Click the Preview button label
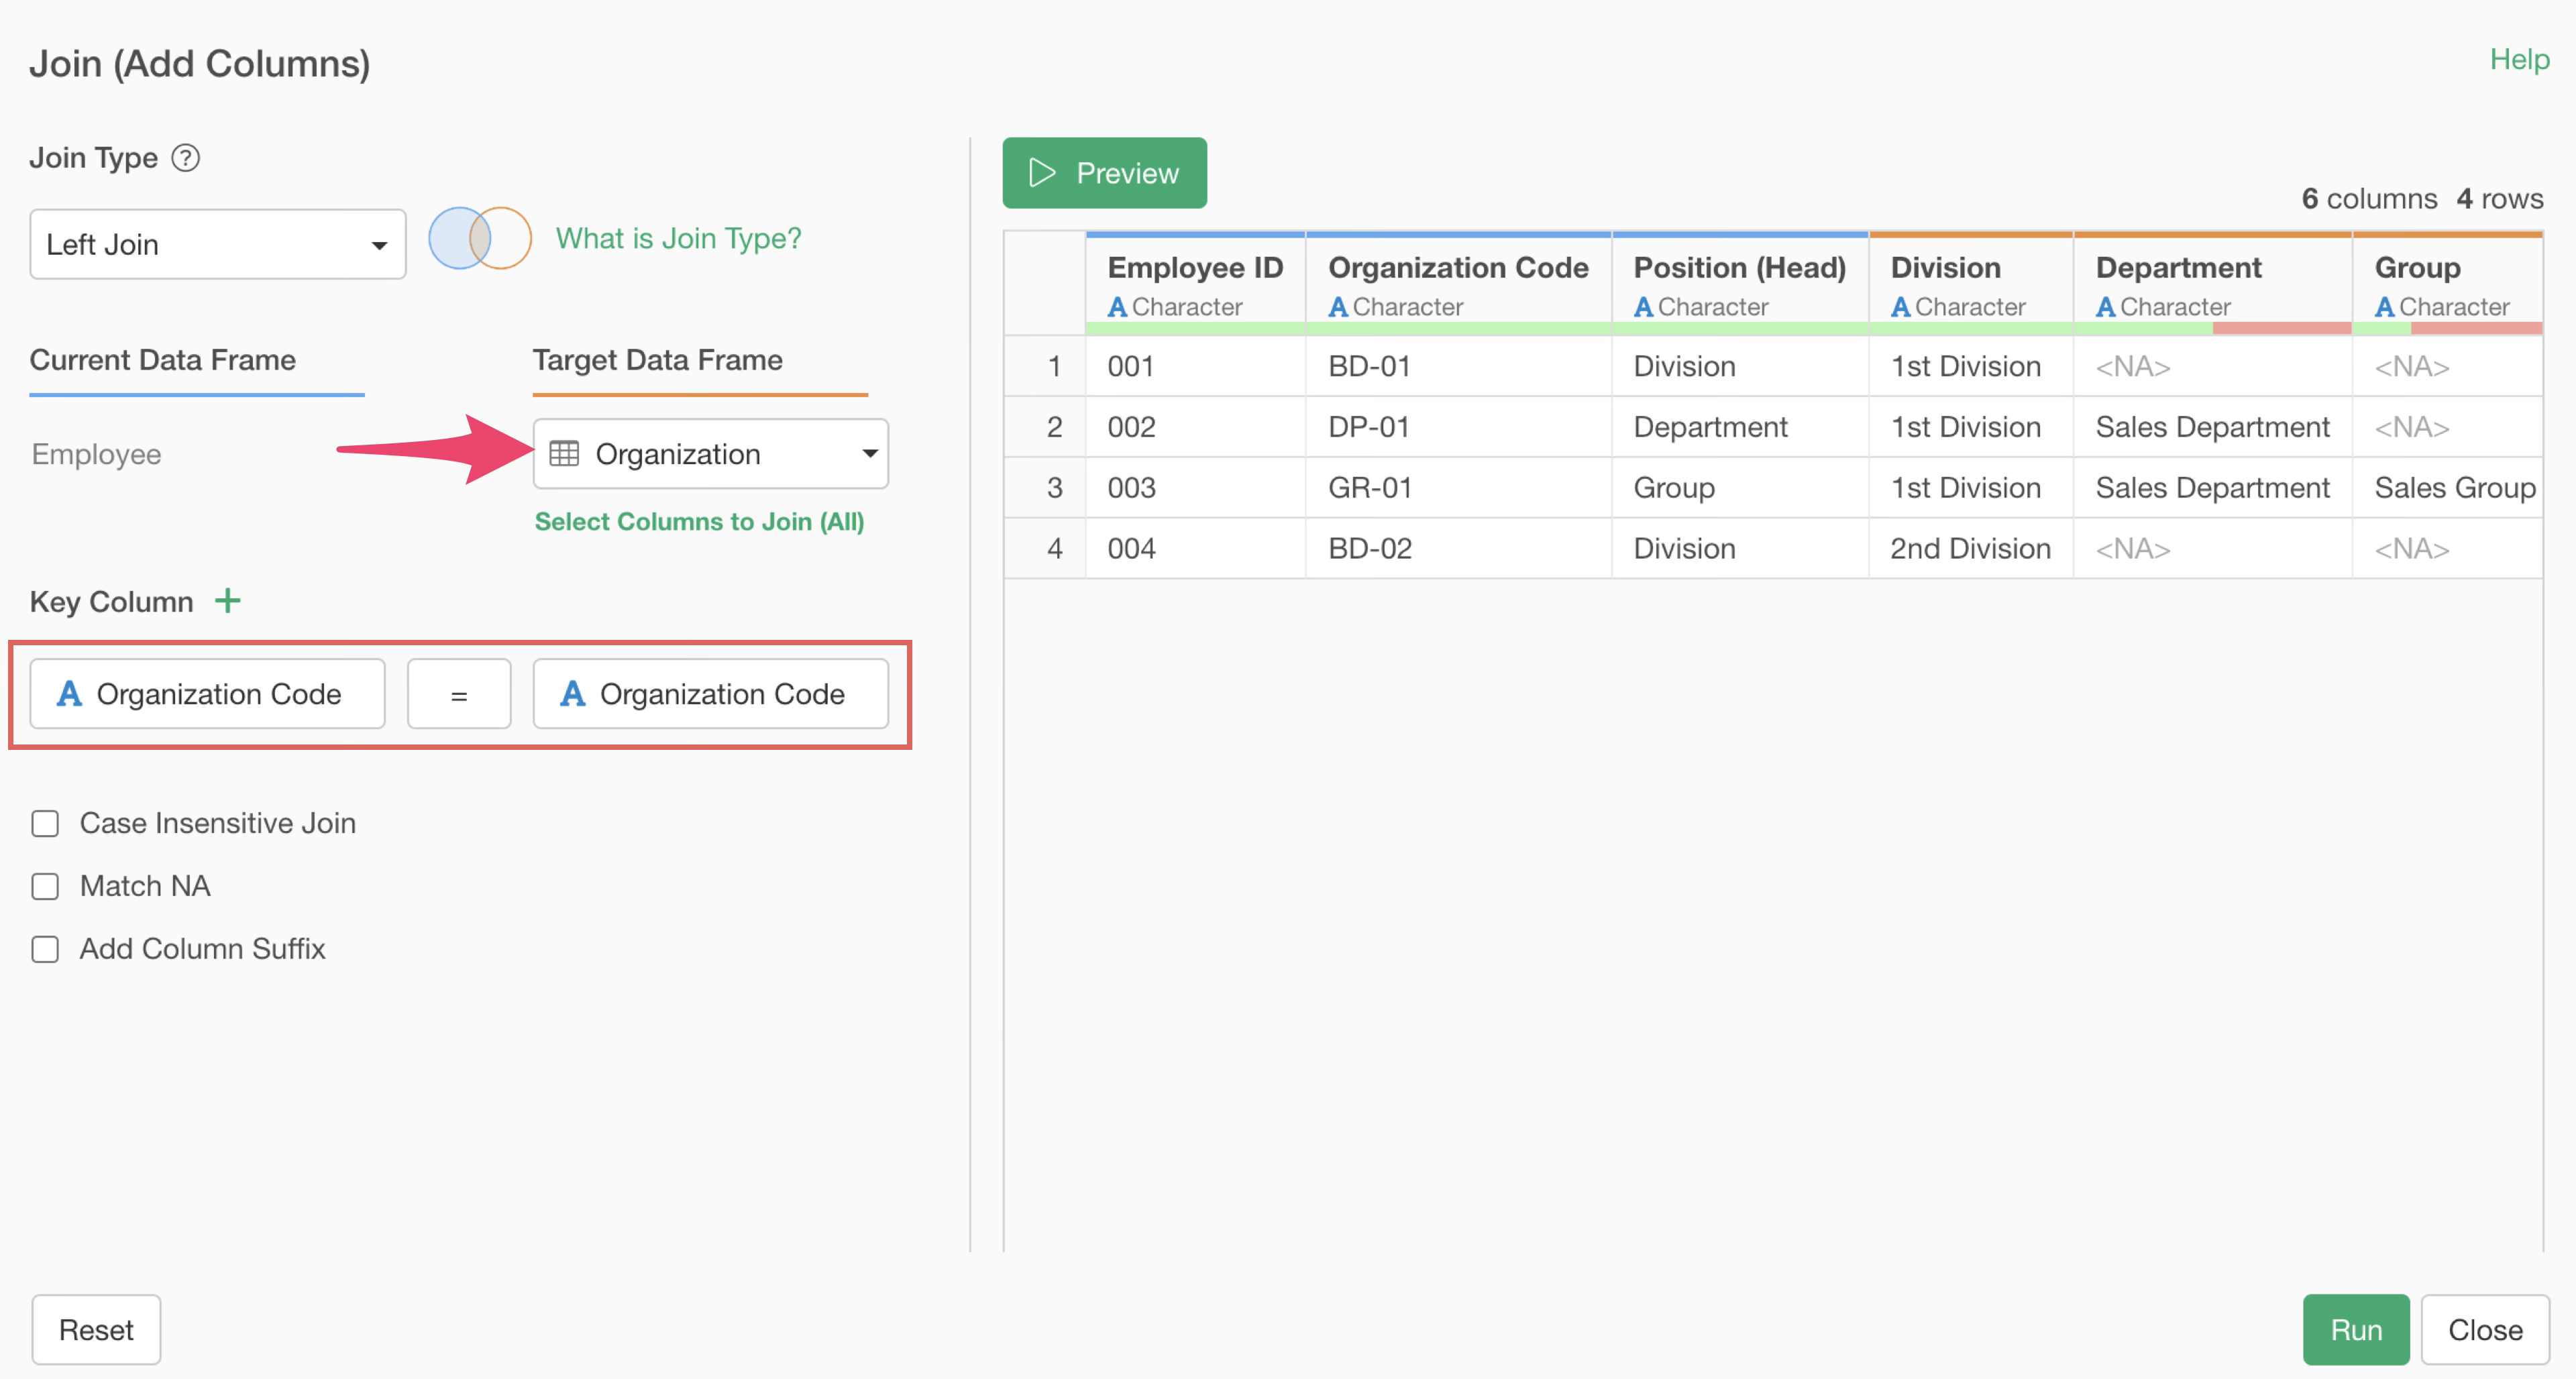 1127,173
